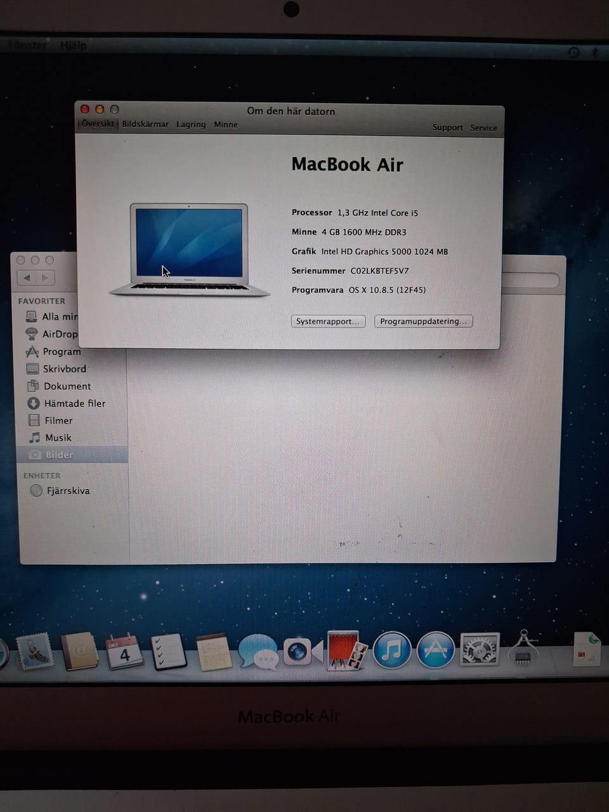Open System Preferences gear in dock
The height and width of the screenshot is (812, 609).
(480, 650)
